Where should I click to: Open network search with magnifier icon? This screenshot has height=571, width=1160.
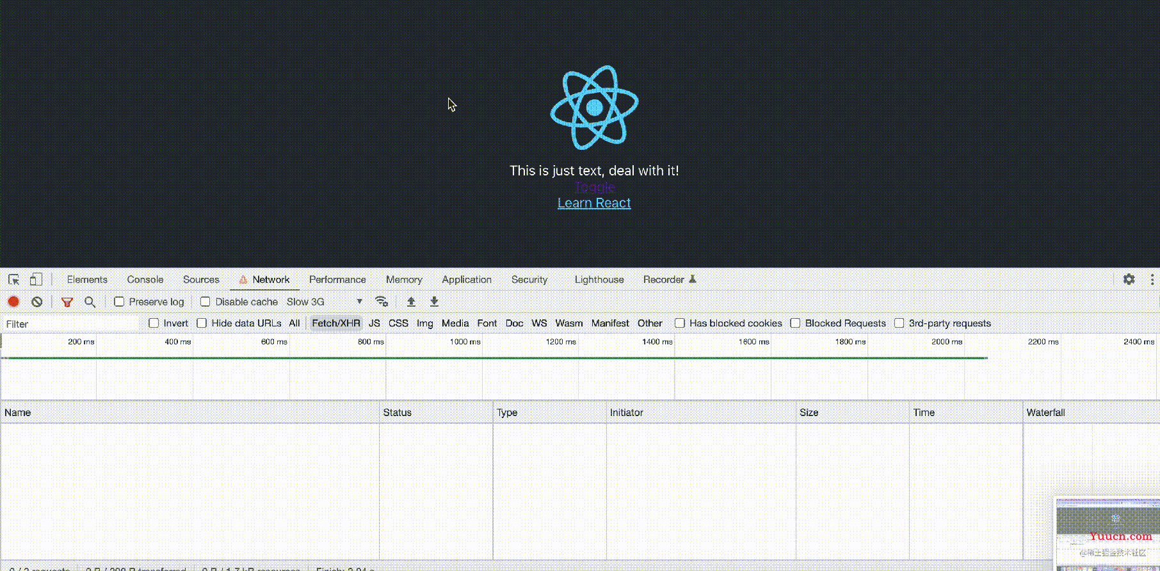point(90,302)
